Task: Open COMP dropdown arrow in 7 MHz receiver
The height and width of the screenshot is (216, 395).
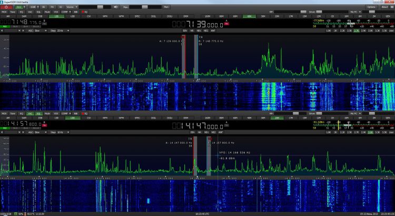Action: pos(70,12)
